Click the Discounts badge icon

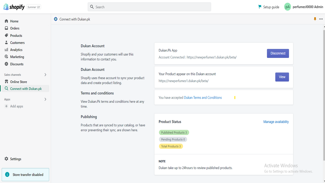[x=6, y=64]
